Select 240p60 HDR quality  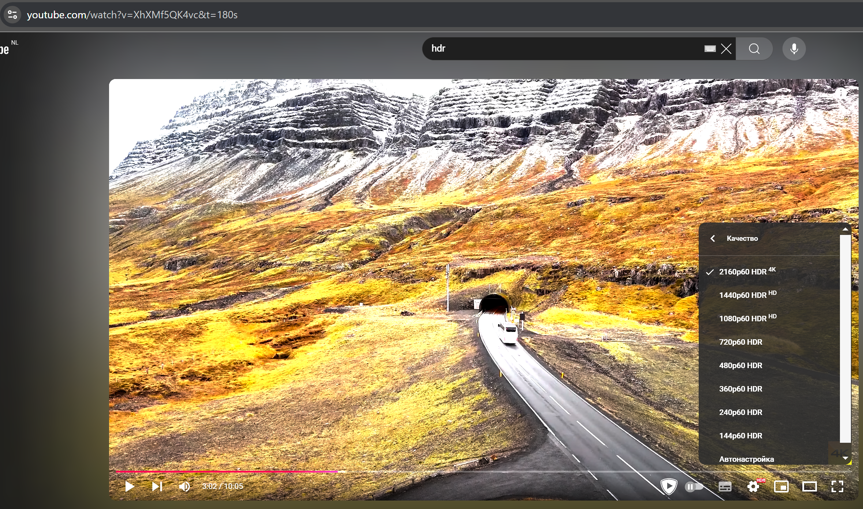coord(769,412)
